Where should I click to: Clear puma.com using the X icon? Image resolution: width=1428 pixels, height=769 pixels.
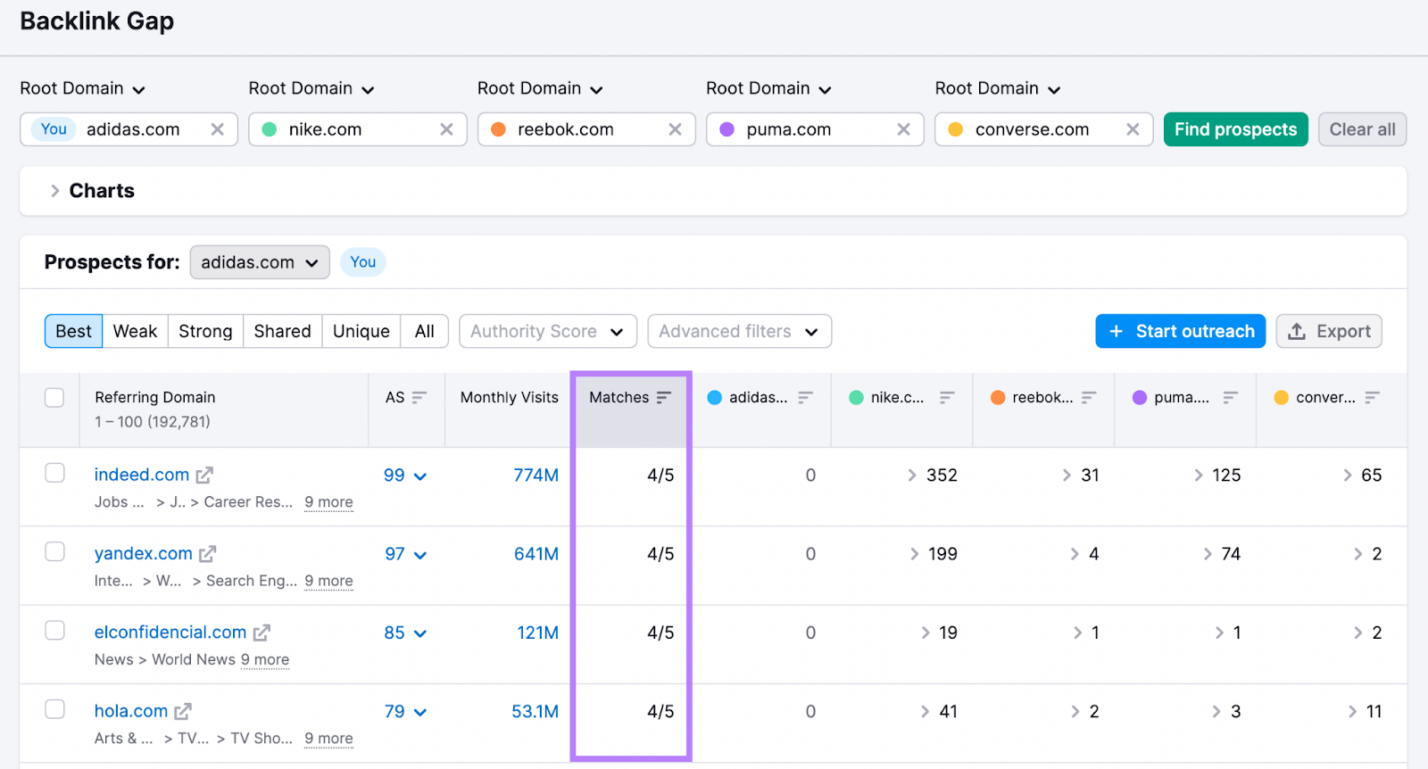point(903,129)
